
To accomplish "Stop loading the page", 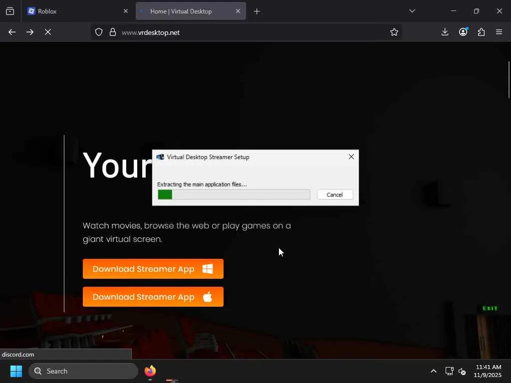I will (x=48, y=32).
